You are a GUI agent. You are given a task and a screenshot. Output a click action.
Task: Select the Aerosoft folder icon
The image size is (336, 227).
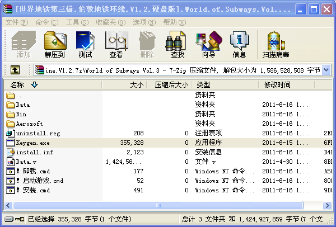pyautogui.click(x=10, y=124)
